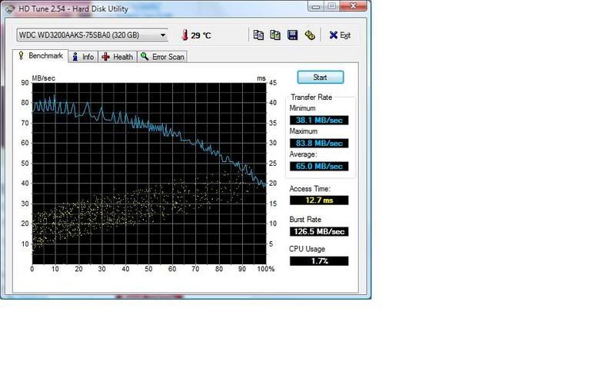
Task: Switch to the Info tab
Action: (83, 57)
